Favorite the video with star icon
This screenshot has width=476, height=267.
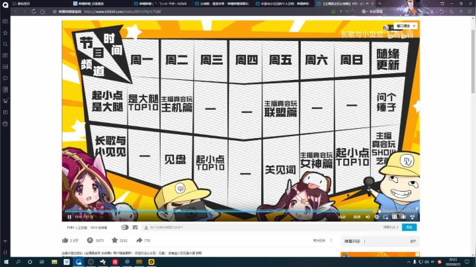[x=114, y=241]
